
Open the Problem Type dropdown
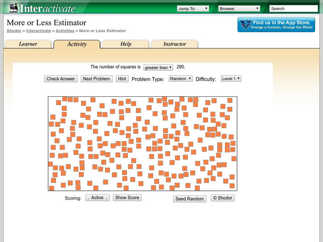tap(180, 79)
